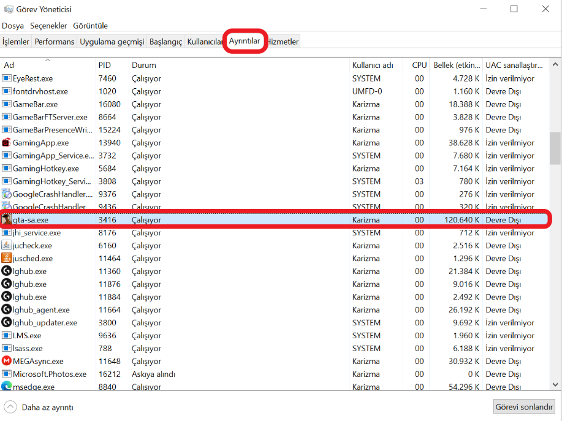Click PID 11464 of jusched.exe
Screen dimensions: 562x421
coord(109,259)
